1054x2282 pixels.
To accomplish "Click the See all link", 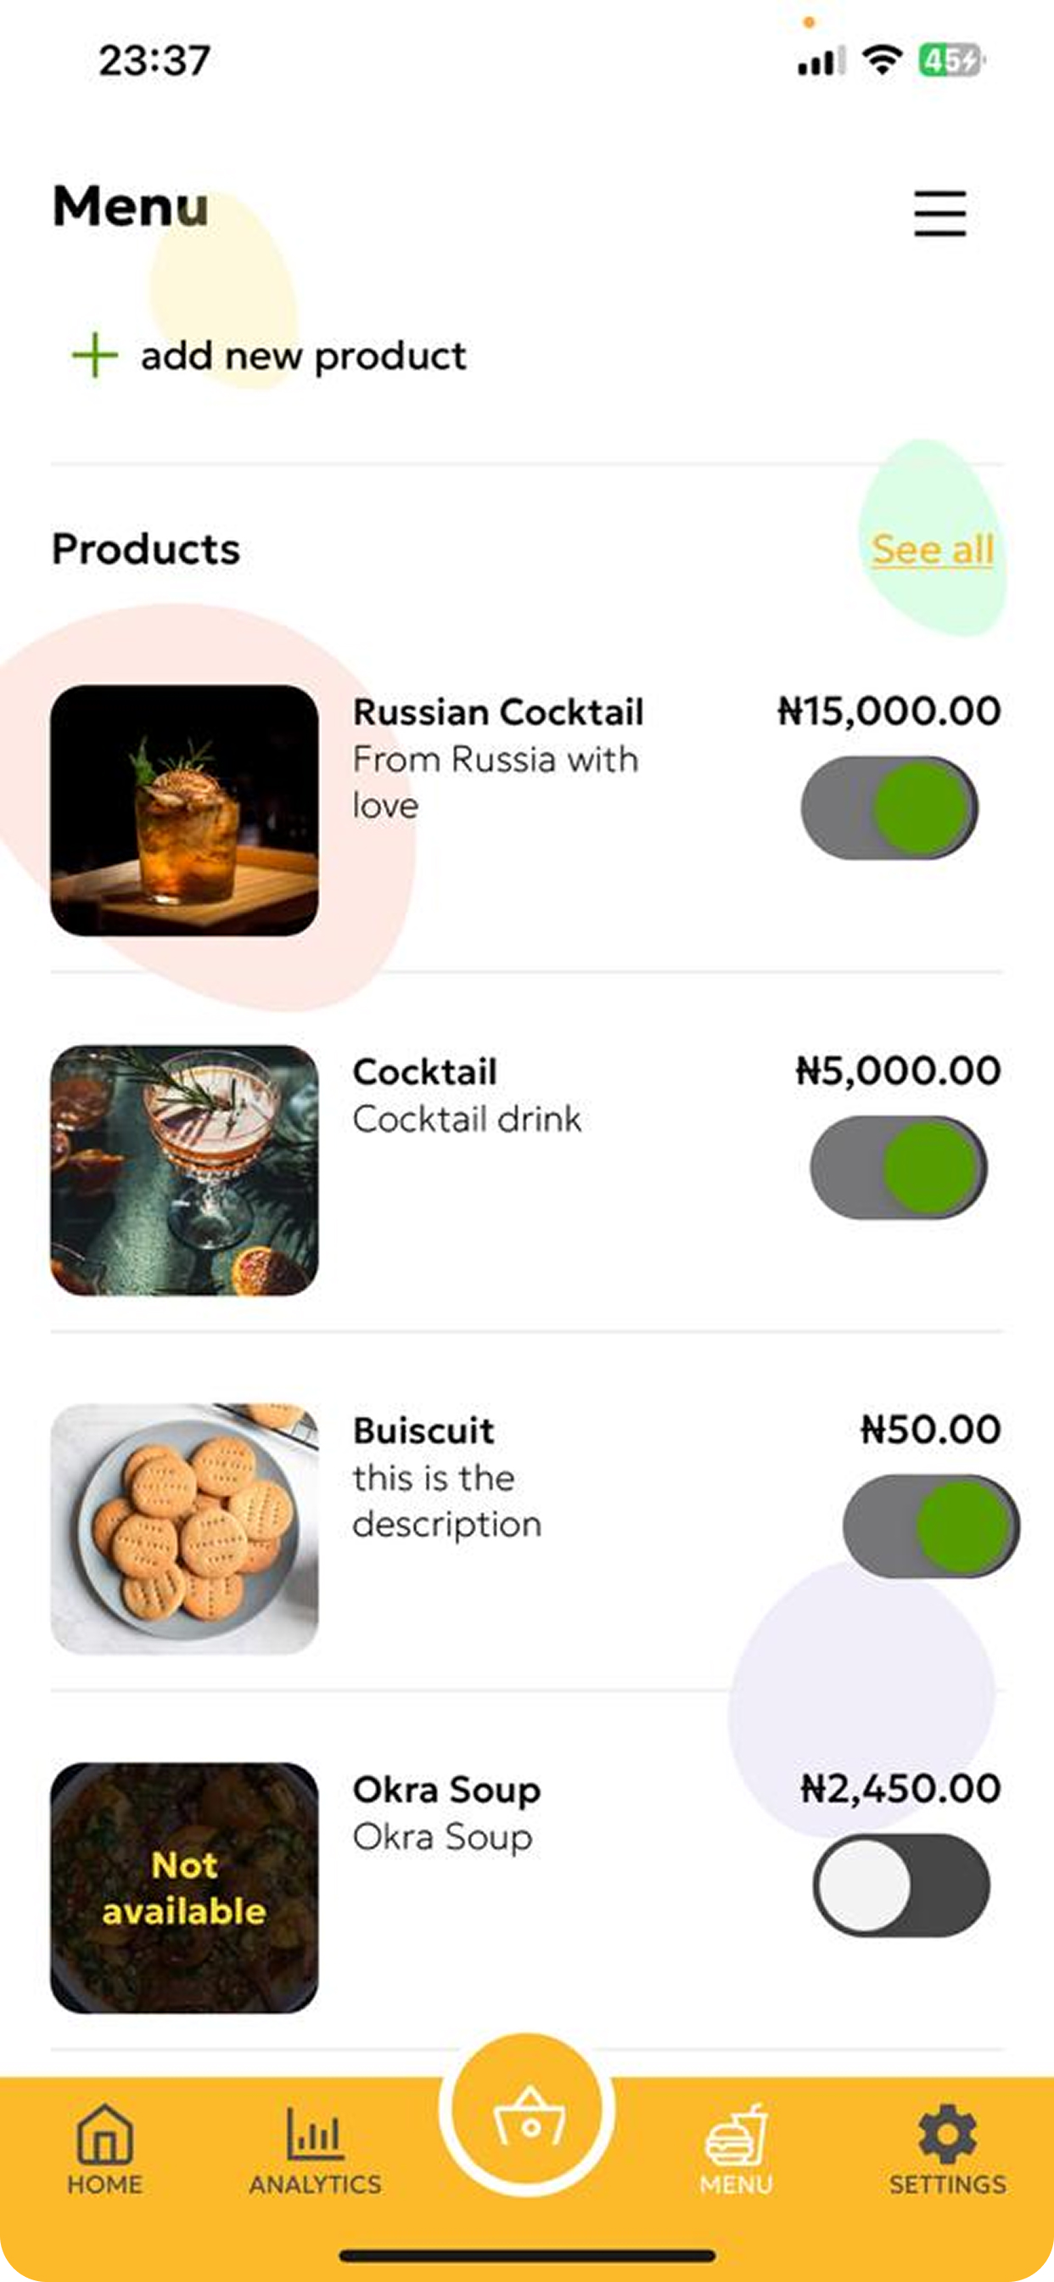I will (x=933, y=549).
